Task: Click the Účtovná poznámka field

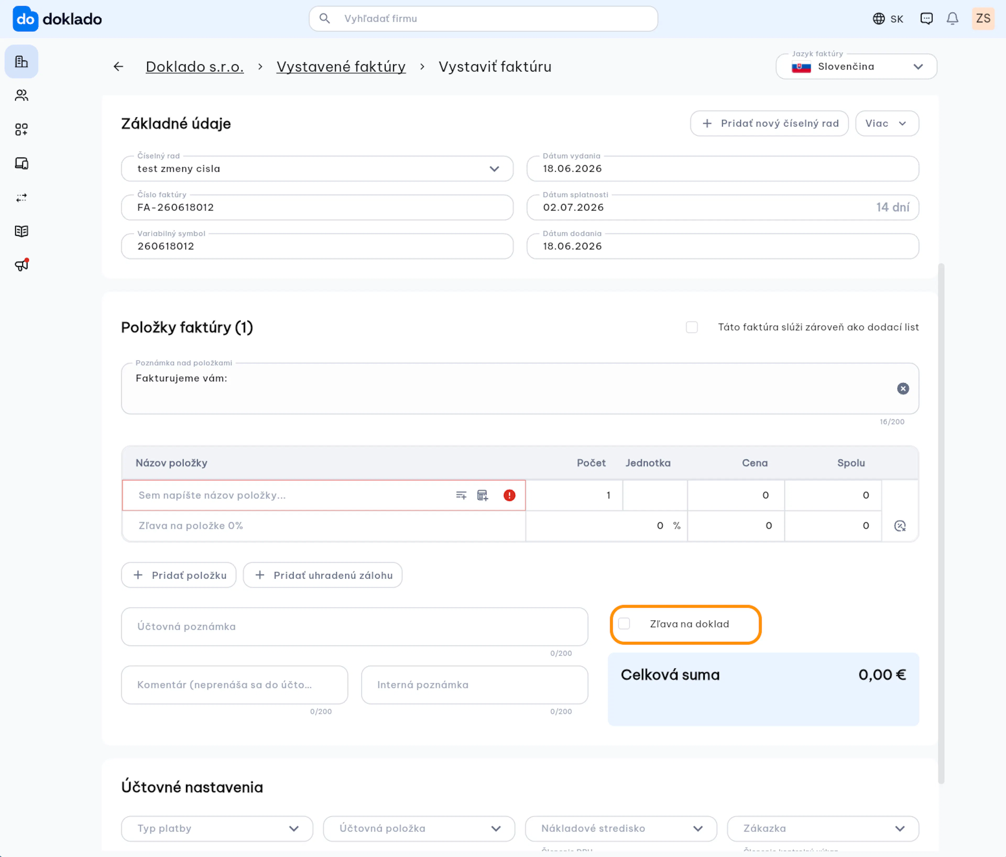Action: (354, 627)
